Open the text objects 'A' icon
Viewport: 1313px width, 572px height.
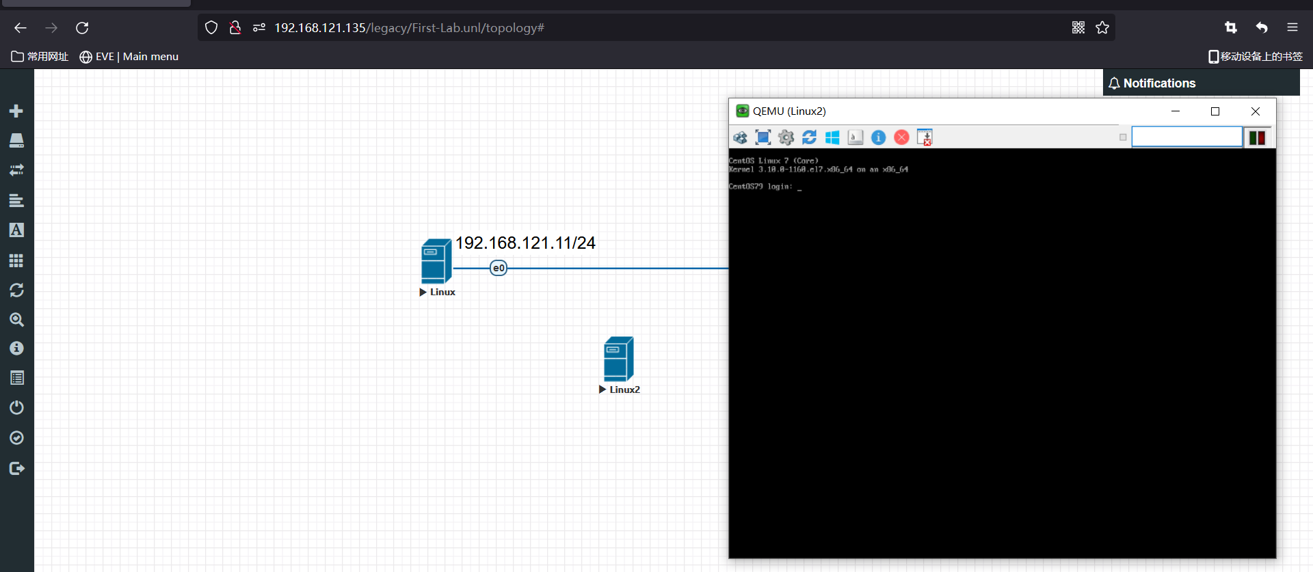(16, 230)
